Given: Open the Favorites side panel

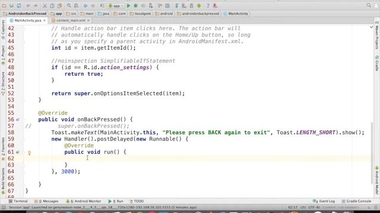Looking at the screenshot, I should (x=3, y=149).
